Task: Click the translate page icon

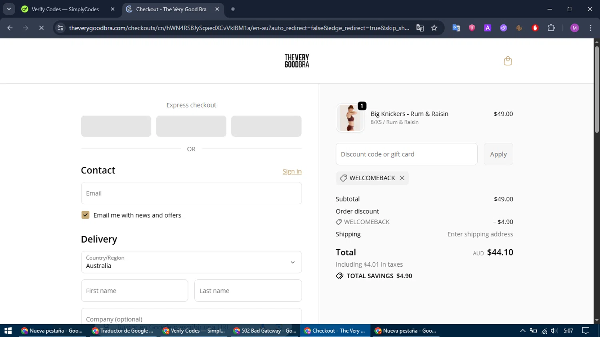Action: coord(420,28)
